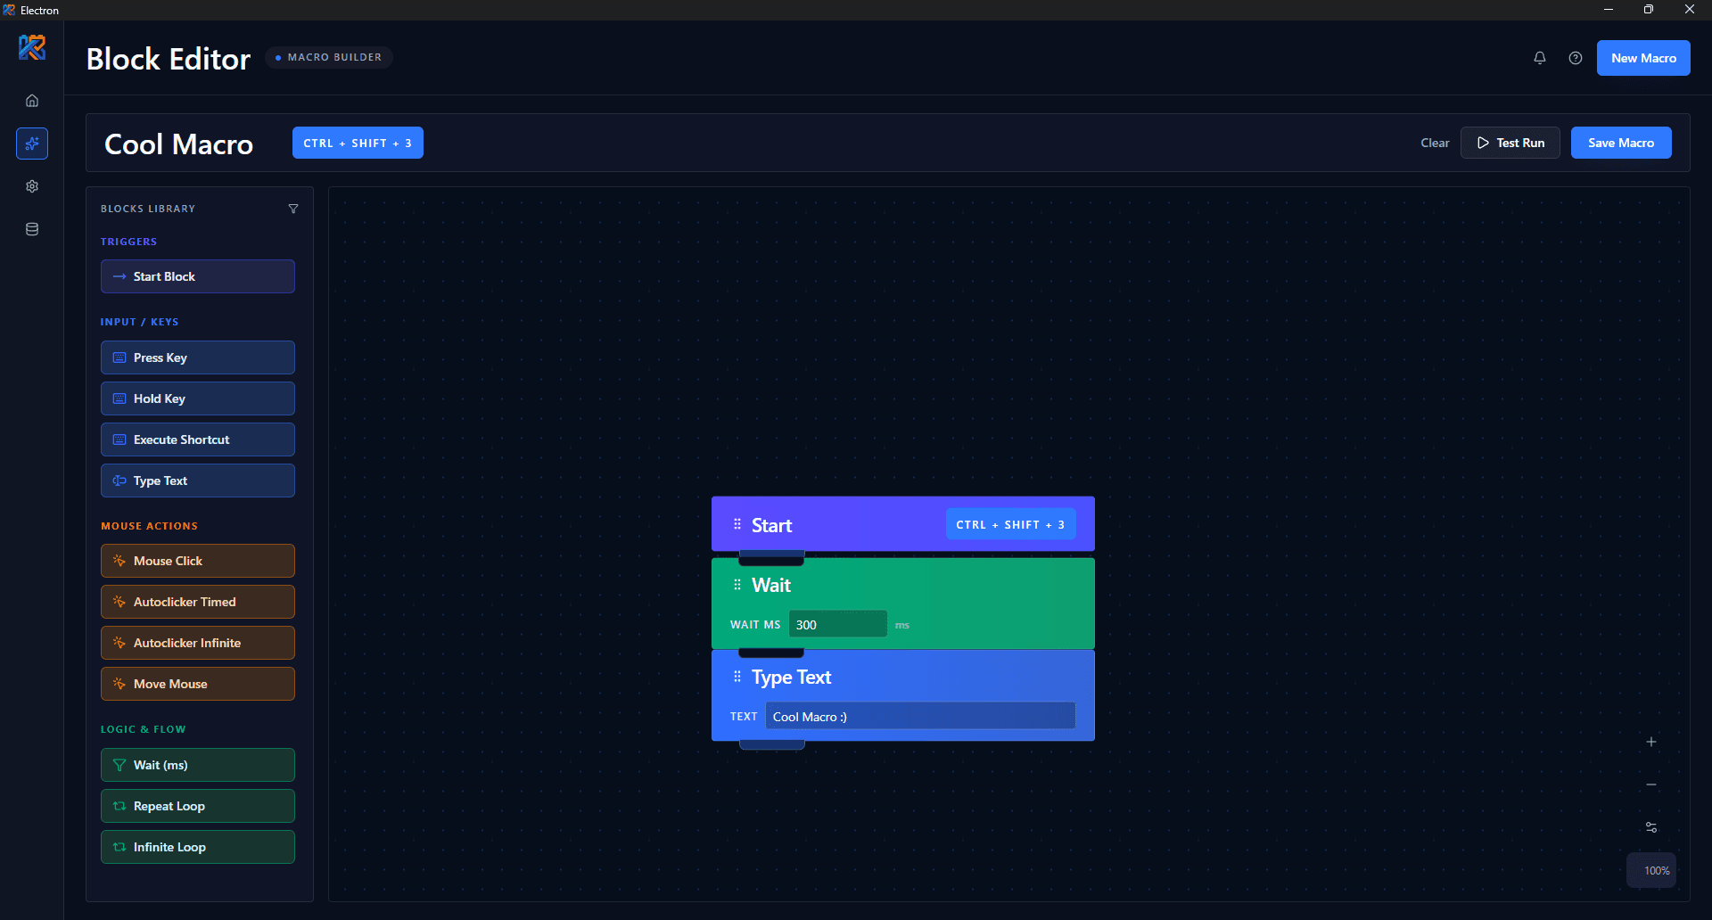Screen dimensions: 1712x920
Task: Clear the macro canvas
Action: [1435, 143]
